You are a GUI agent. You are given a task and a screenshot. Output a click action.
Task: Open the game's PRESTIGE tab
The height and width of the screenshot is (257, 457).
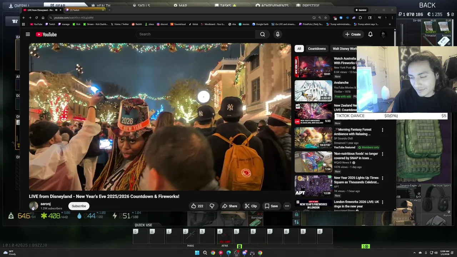click(x=308, y=6)
